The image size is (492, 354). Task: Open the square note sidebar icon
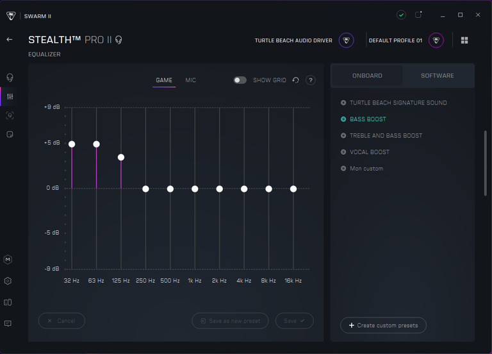[x=10, y=135]
